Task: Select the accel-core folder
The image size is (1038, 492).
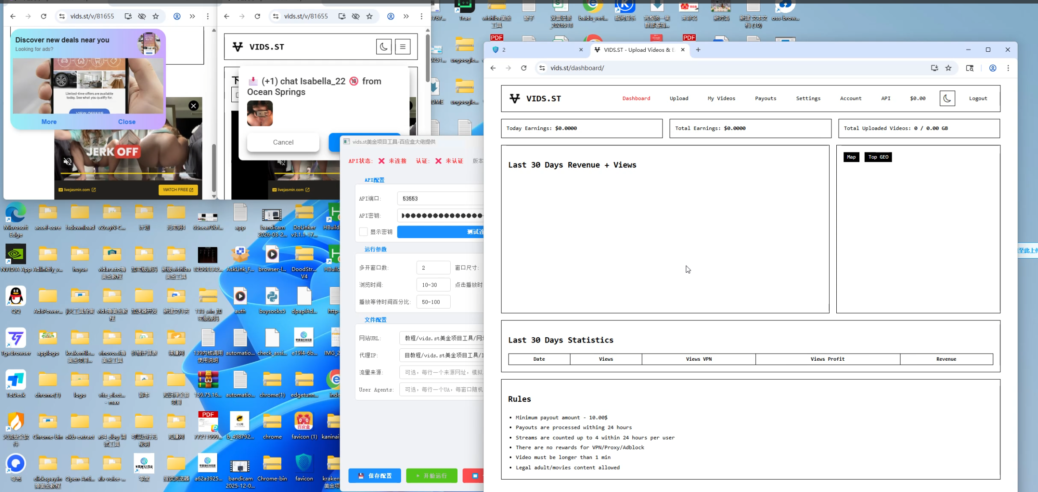Action: coord(48,217)
